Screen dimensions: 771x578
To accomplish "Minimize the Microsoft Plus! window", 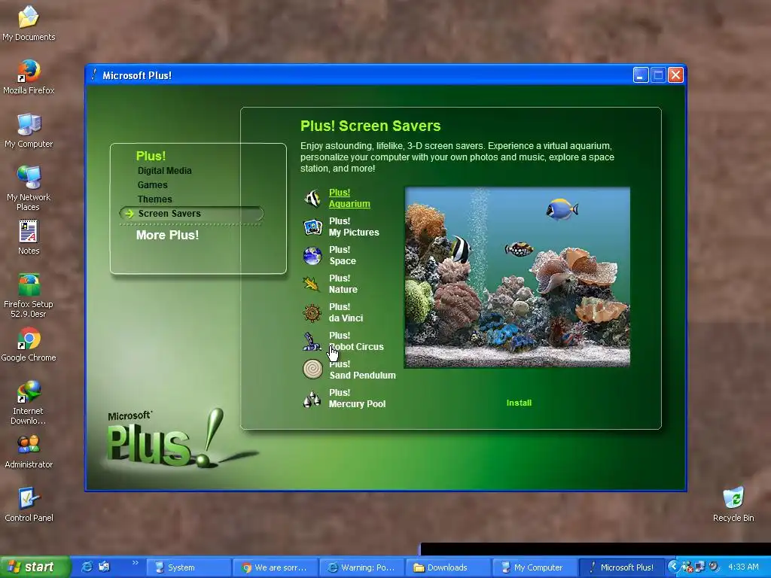I will [x=640, y=75].
